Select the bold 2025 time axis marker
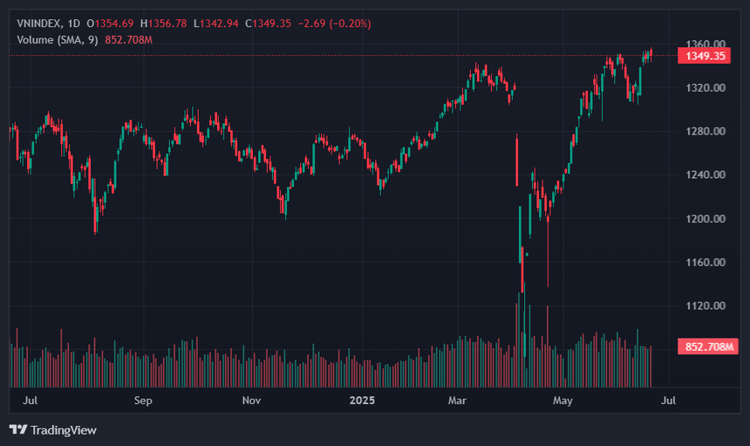Image resolution: width=750 pixels, height=446 pixels. pyautogui.click(x=362, y=401)
